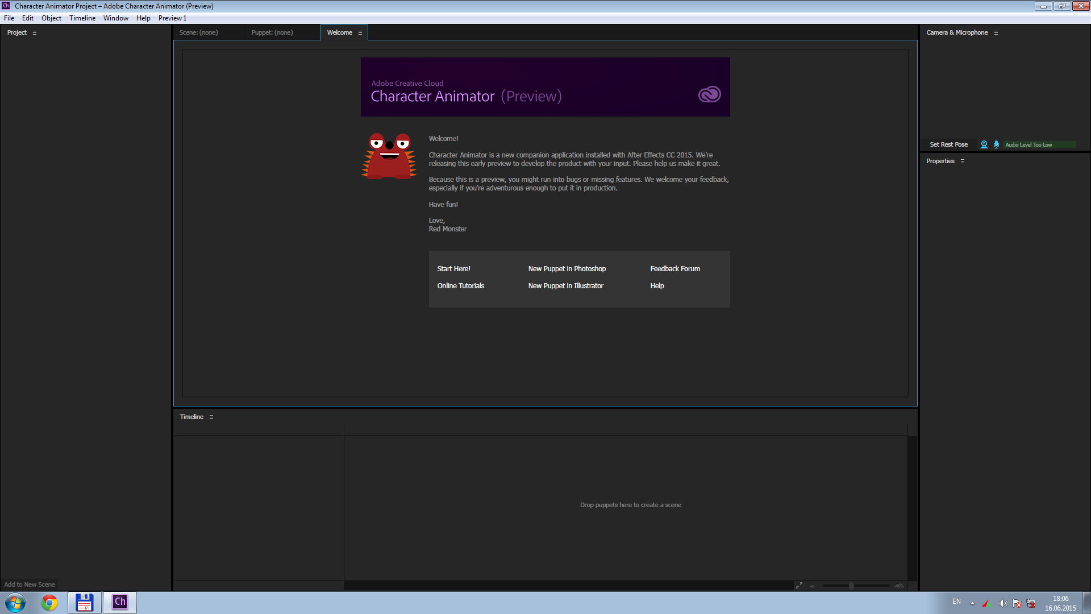This screenshot has width=1091, height=614.
Task: Open the Object menu
Action: 51,18
